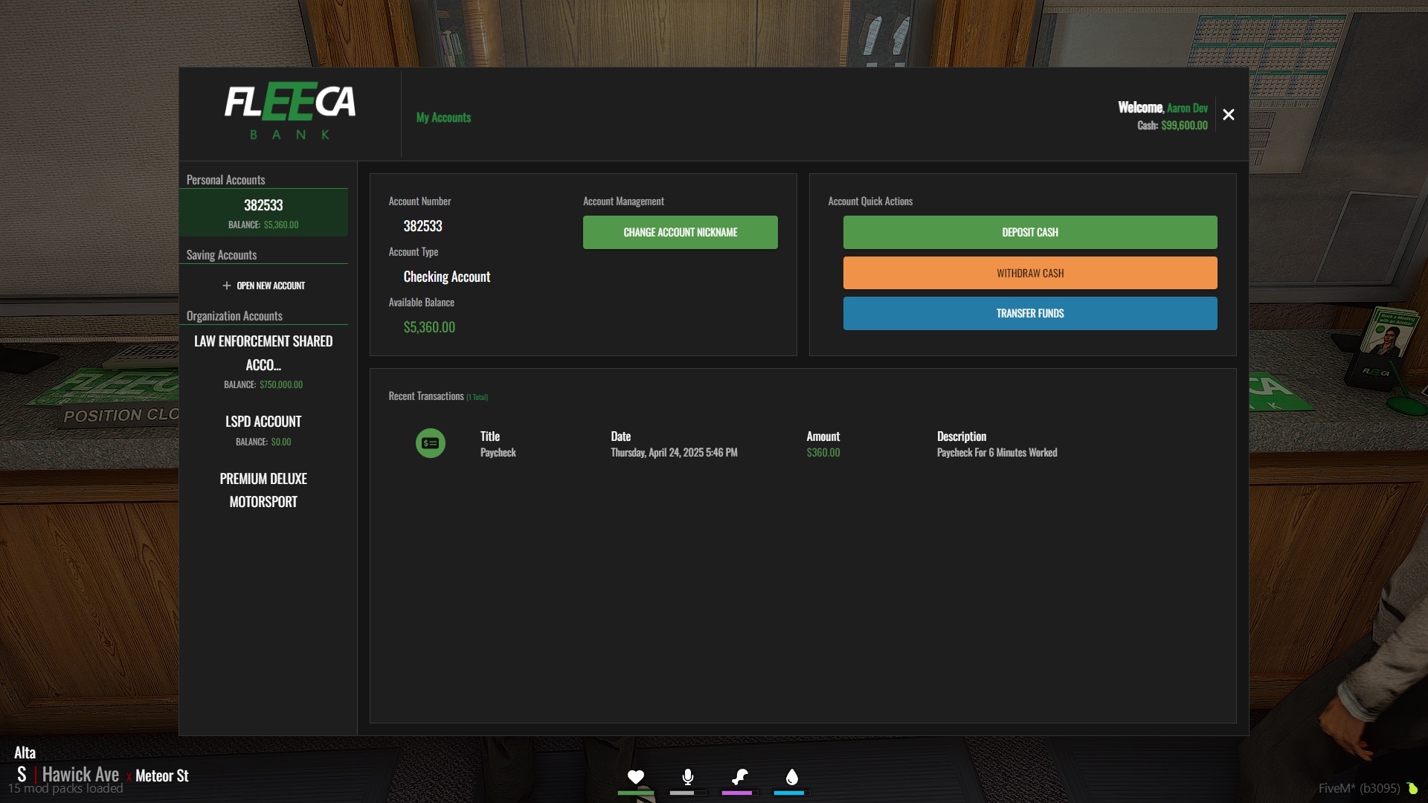1428x803 pixels.
Task: Click the water drop thirst HUD icon
Action: pos(792,777)
